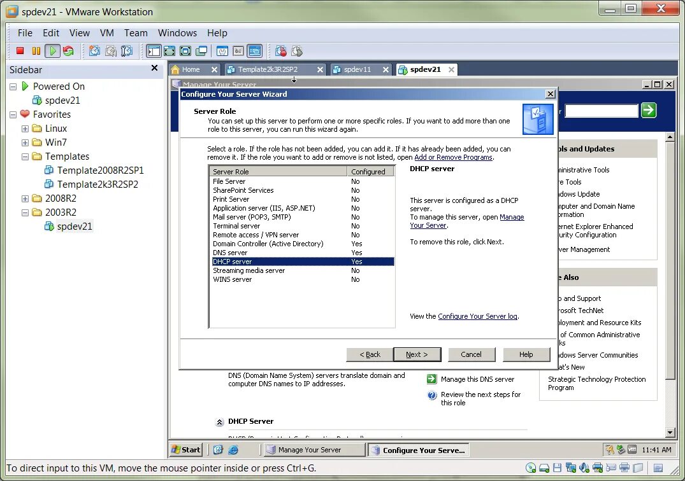Click the wizard Help button
This screenshot has height=481, width=685.
526,354
